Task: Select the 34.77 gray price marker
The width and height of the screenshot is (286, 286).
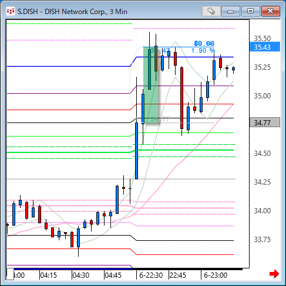Action: 265,122
